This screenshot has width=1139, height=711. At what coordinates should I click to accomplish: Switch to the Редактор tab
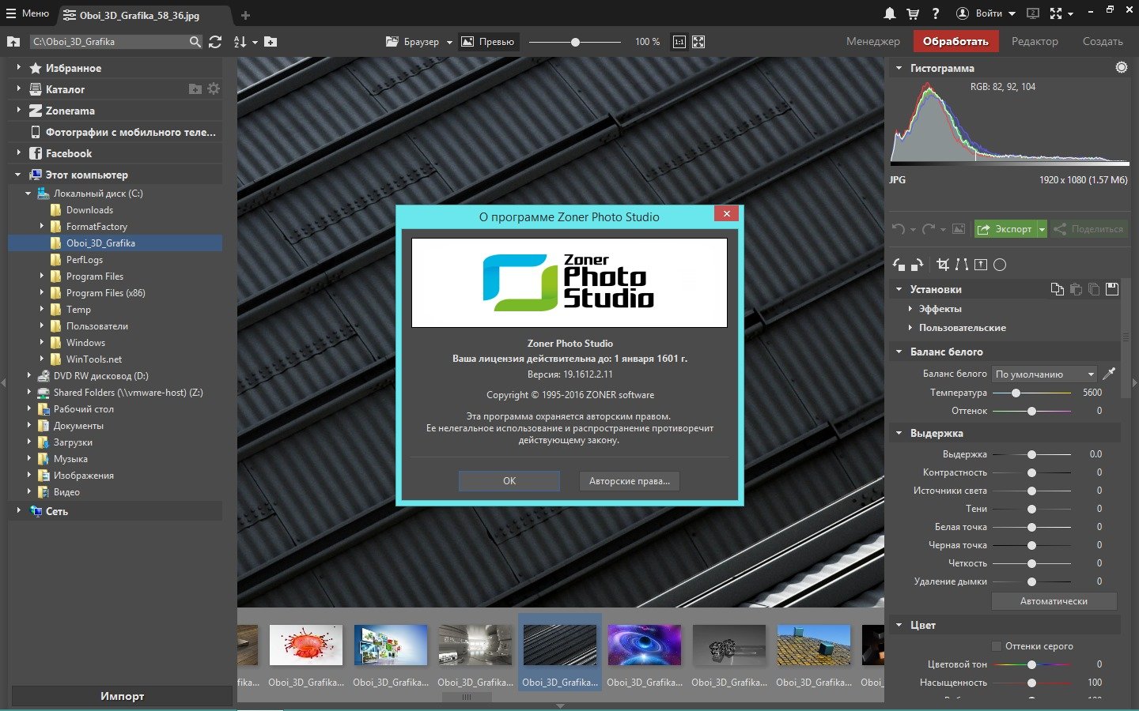(x=1034, y=41)
